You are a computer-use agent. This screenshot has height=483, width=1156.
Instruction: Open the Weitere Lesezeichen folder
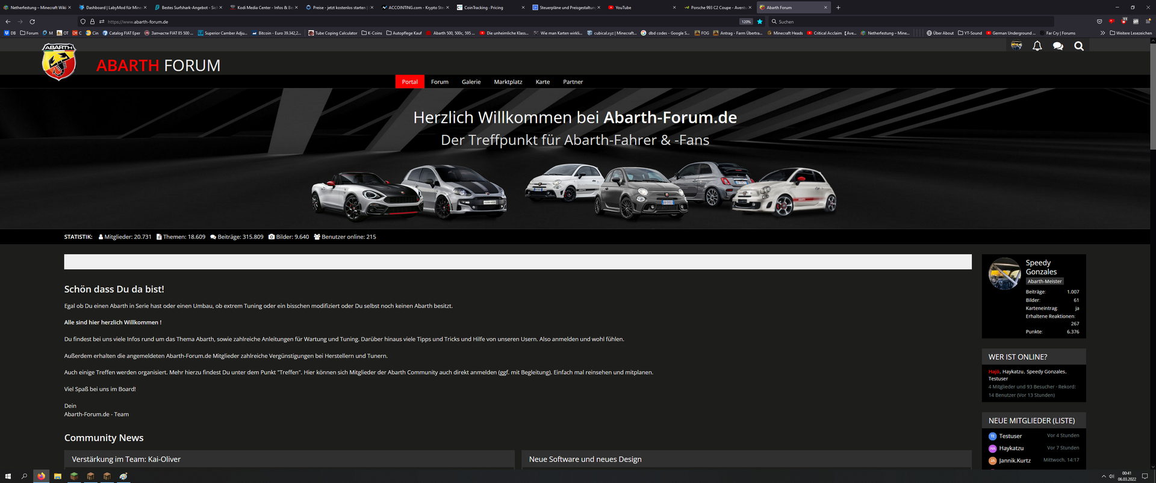click(x=1130, y=33)
